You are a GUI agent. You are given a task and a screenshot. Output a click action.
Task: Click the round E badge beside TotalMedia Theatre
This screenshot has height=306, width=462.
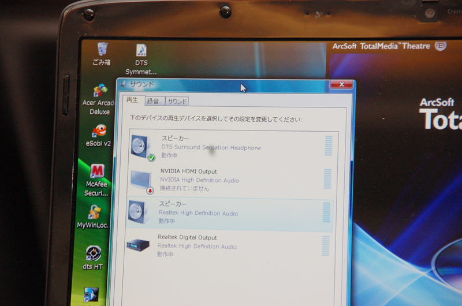[x=441, y=46]
